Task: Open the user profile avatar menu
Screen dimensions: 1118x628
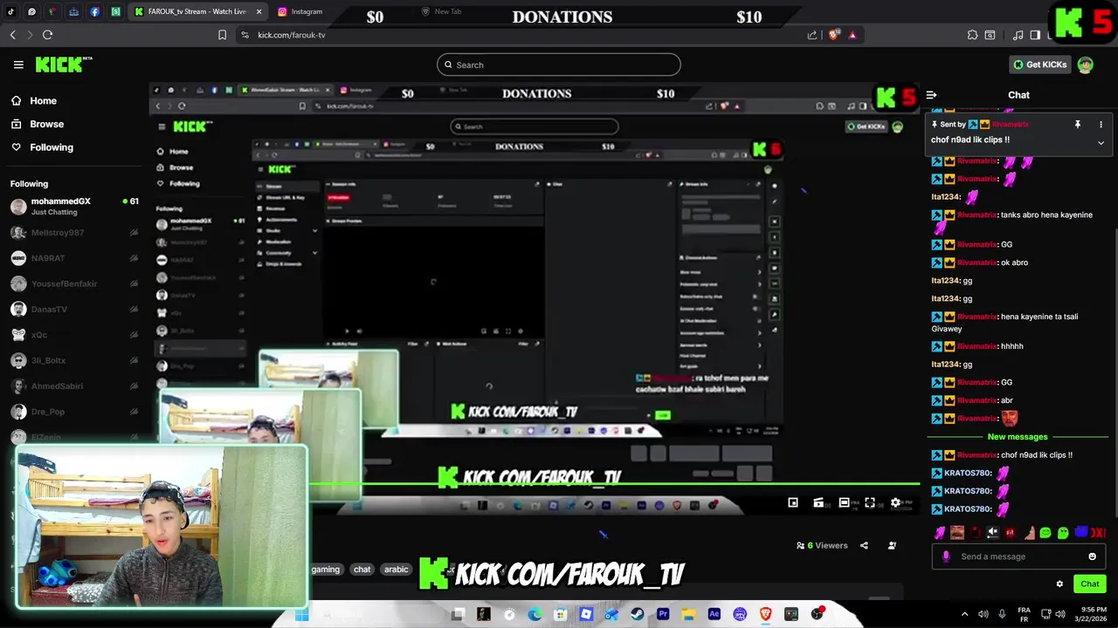Action: (1085, 65)
